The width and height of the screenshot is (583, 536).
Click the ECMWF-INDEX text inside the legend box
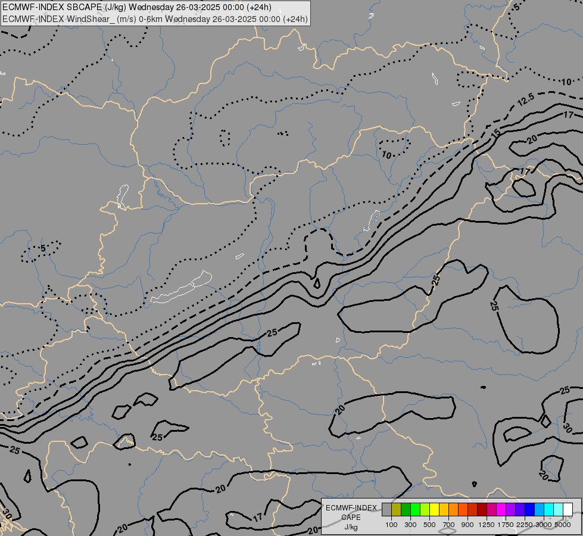[x=351, y=508]
